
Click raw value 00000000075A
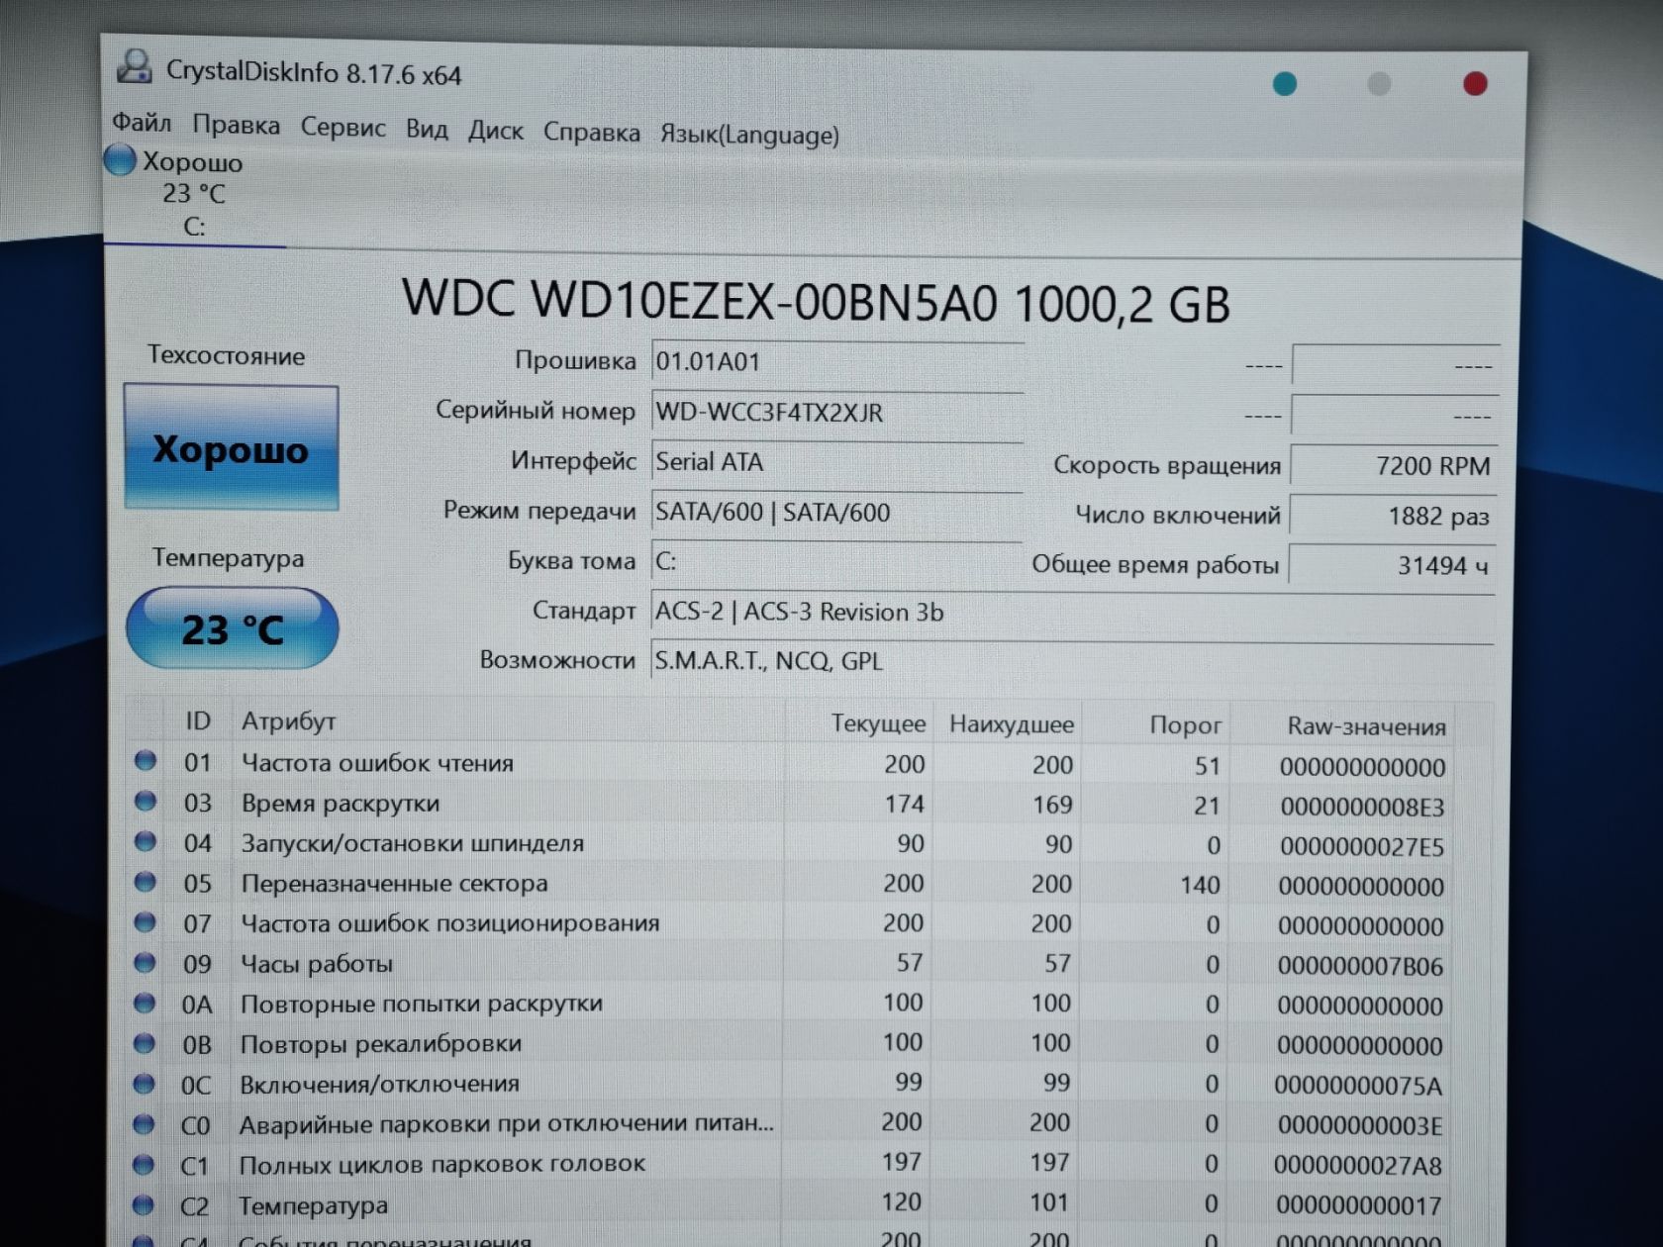(1358, 1086)
